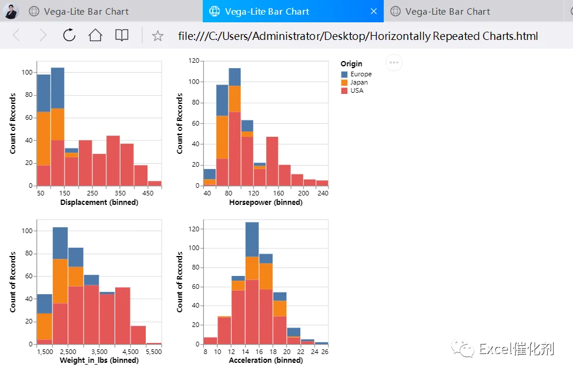Close the active Vega-Lite Bar Chart tab
Viewport: 573px width, 374px height.
[373, 11]
